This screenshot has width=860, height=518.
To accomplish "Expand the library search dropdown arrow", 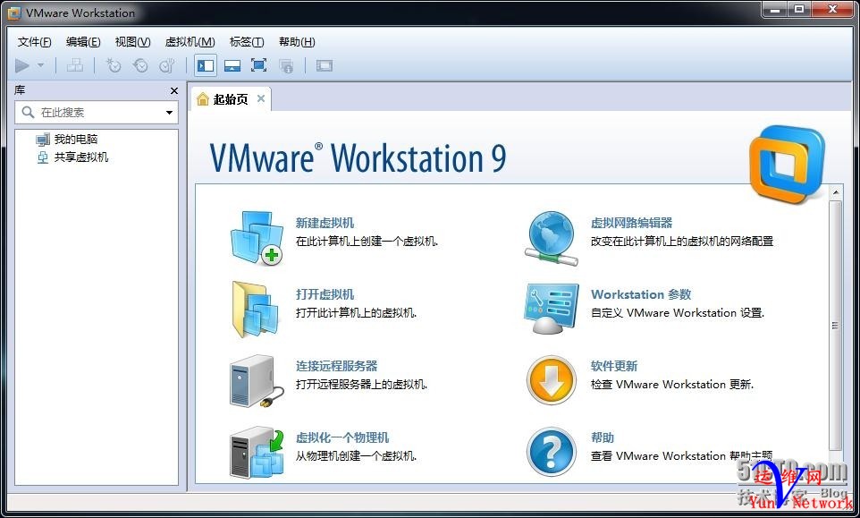I will click(169, 113).
